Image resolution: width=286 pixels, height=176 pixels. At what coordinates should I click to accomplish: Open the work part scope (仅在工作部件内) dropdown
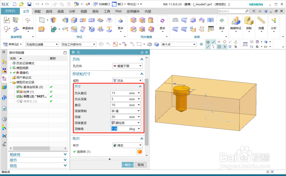point(79,44)
